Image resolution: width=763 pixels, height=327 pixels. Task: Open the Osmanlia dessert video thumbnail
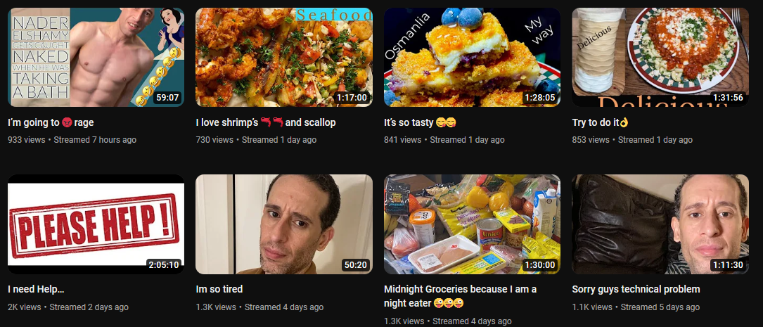tap(472, 57)
